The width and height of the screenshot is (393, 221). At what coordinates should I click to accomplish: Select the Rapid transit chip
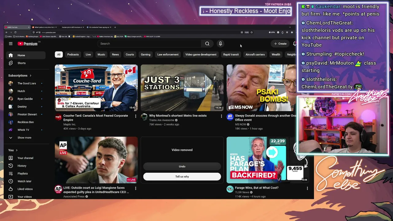(231, 54)
